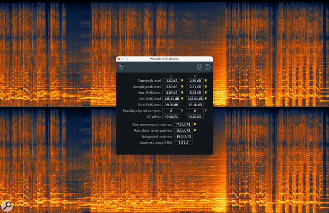This screenshot has height=213, width=329.
Task: Jump to right Min. RMS level marker
Action: [206, 98]
